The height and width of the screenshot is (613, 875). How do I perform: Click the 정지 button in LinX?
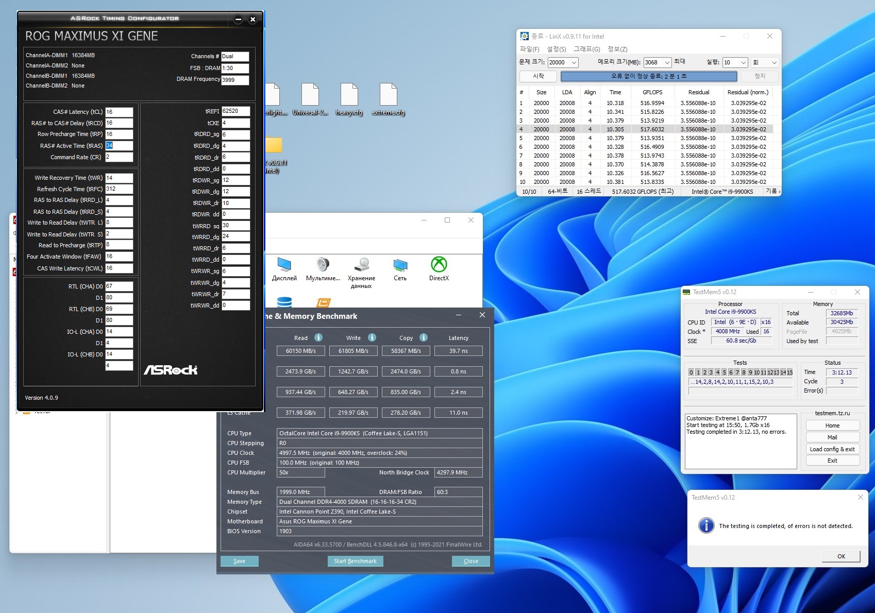(760, 76)
